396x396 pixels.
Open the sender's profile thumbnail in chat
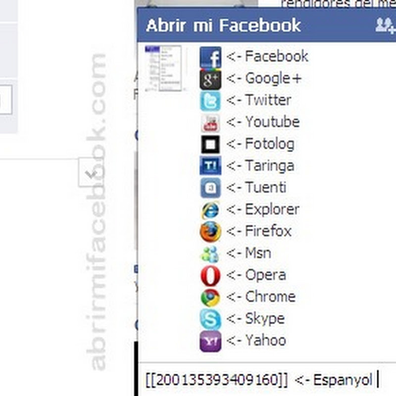163,68
